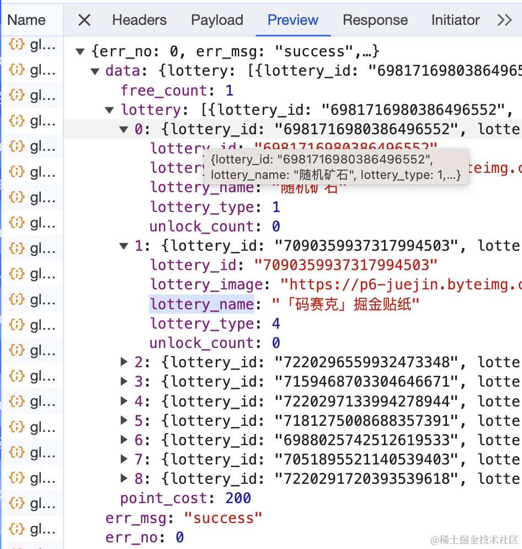Select the fifth gl... JSON request row
Image resolution: width=522 pixels, height=549 pixels.
tap(32, 146)
